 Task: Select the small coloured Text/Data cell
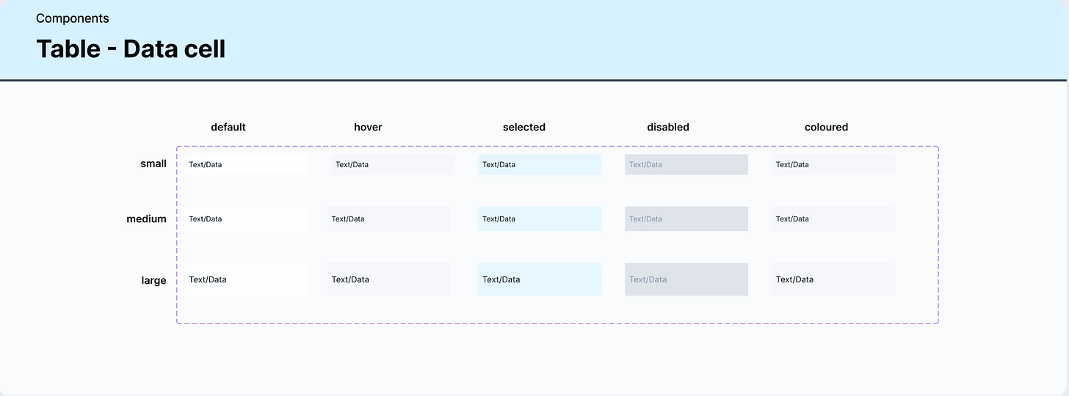(833, 164)
